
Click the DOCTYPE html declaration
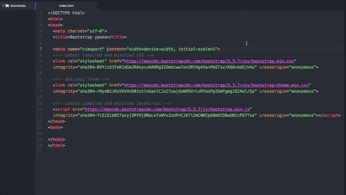point(66,13)
